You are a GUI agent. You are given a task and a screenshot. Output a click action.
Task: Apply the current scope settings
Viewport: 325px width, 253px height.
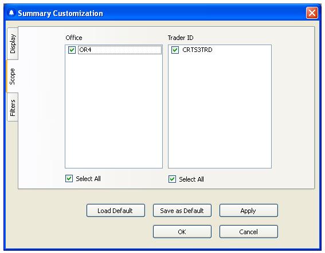249,211
